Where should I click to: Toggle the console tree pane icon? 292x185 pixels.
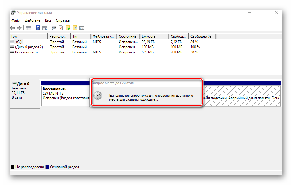coord(29,28)
